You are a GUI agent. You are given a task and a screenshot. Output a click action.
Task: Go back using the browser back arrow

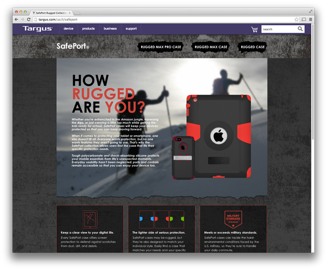coord(16,19)
